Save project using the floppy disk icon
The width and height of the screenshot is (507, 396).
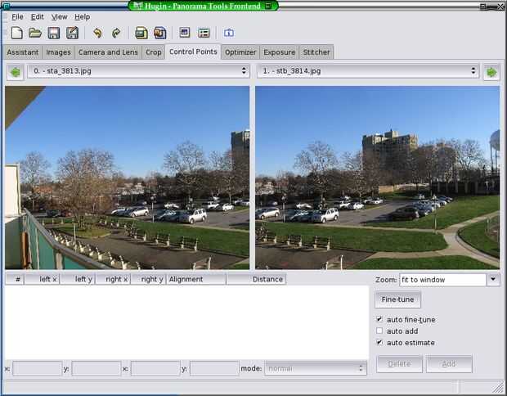(x=54, y=33)
